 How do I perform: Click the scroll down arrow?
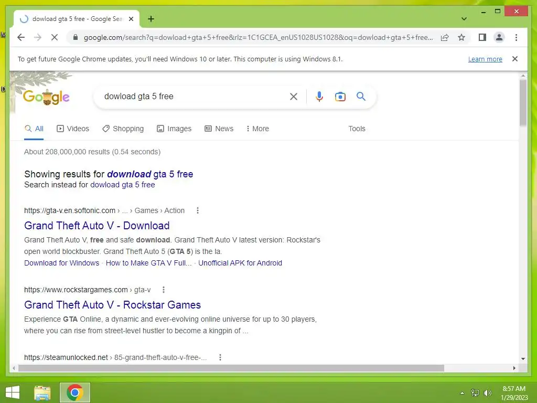coord(523,359)
